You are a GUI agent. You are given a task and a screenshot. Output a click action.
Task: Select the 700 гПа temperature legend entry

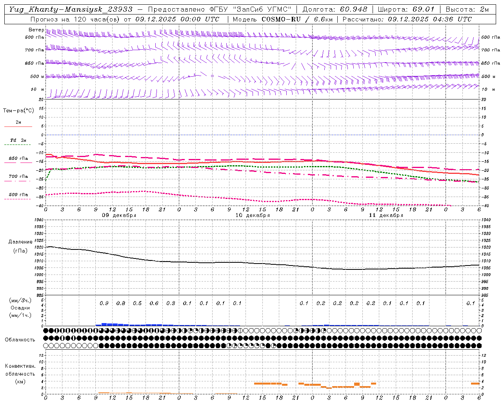[18, 176]
